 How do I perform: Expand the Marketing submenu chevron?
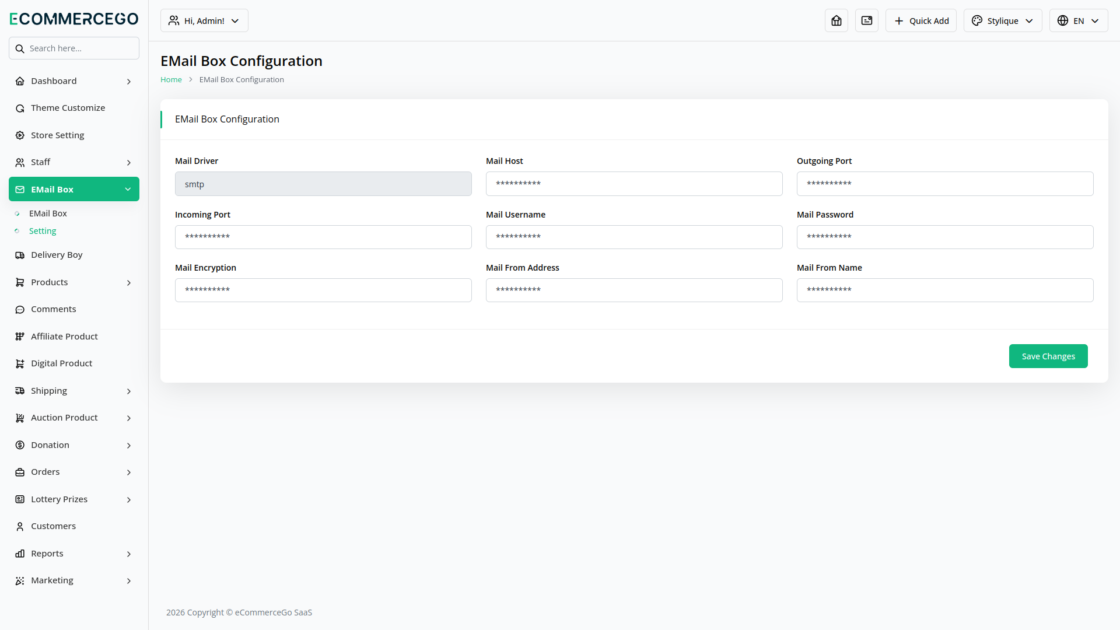[x=129, y=581]
